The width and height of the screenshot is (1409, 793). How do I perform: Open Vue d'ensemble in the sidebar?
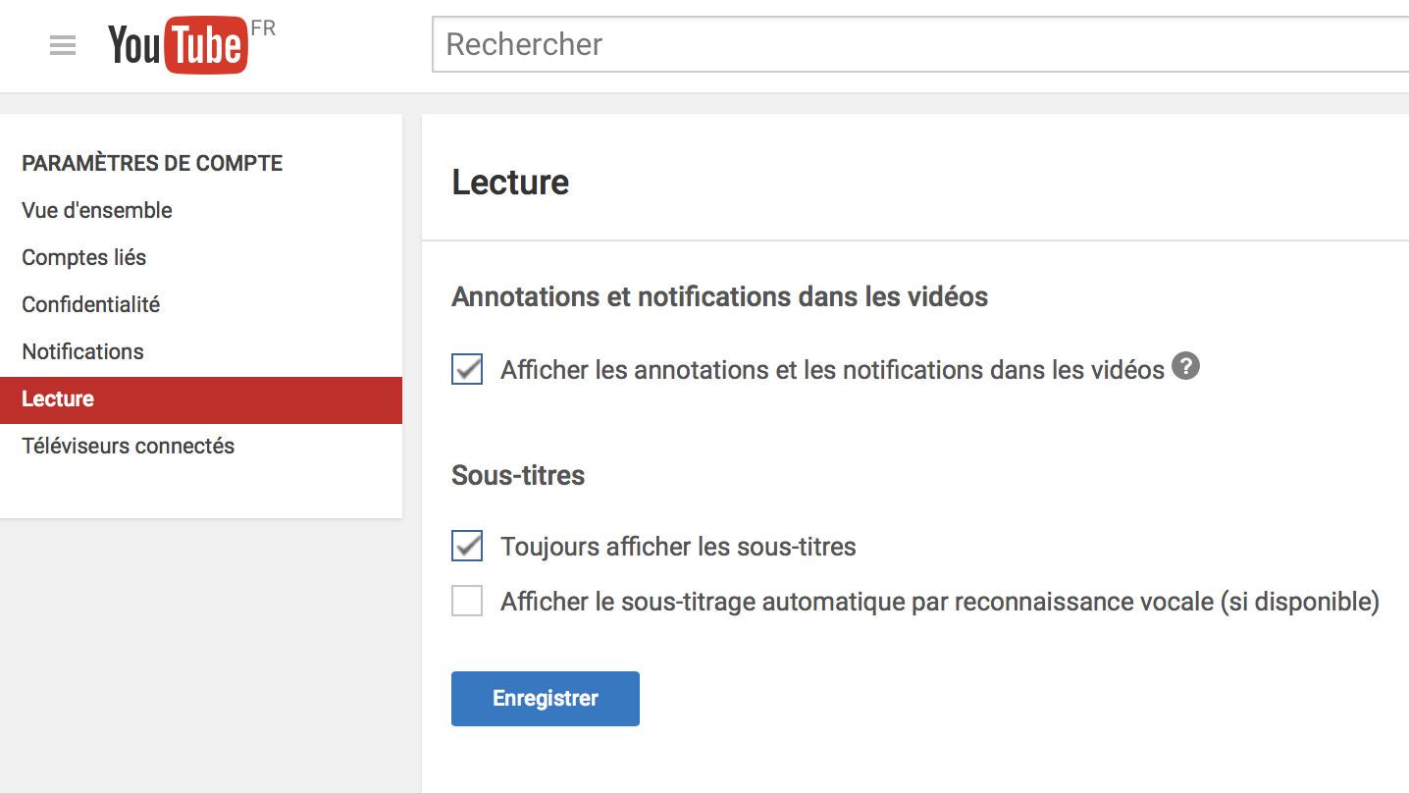(x=97, y=210)
